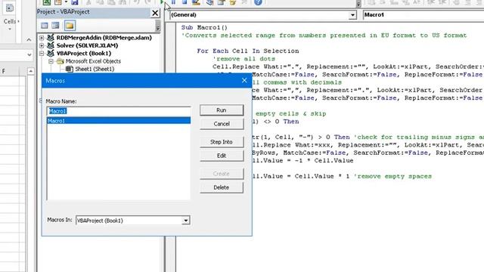484x272 pixels.
Task: Select Solver (SOLVER.XLAM) in project tree
Action: 87,45
